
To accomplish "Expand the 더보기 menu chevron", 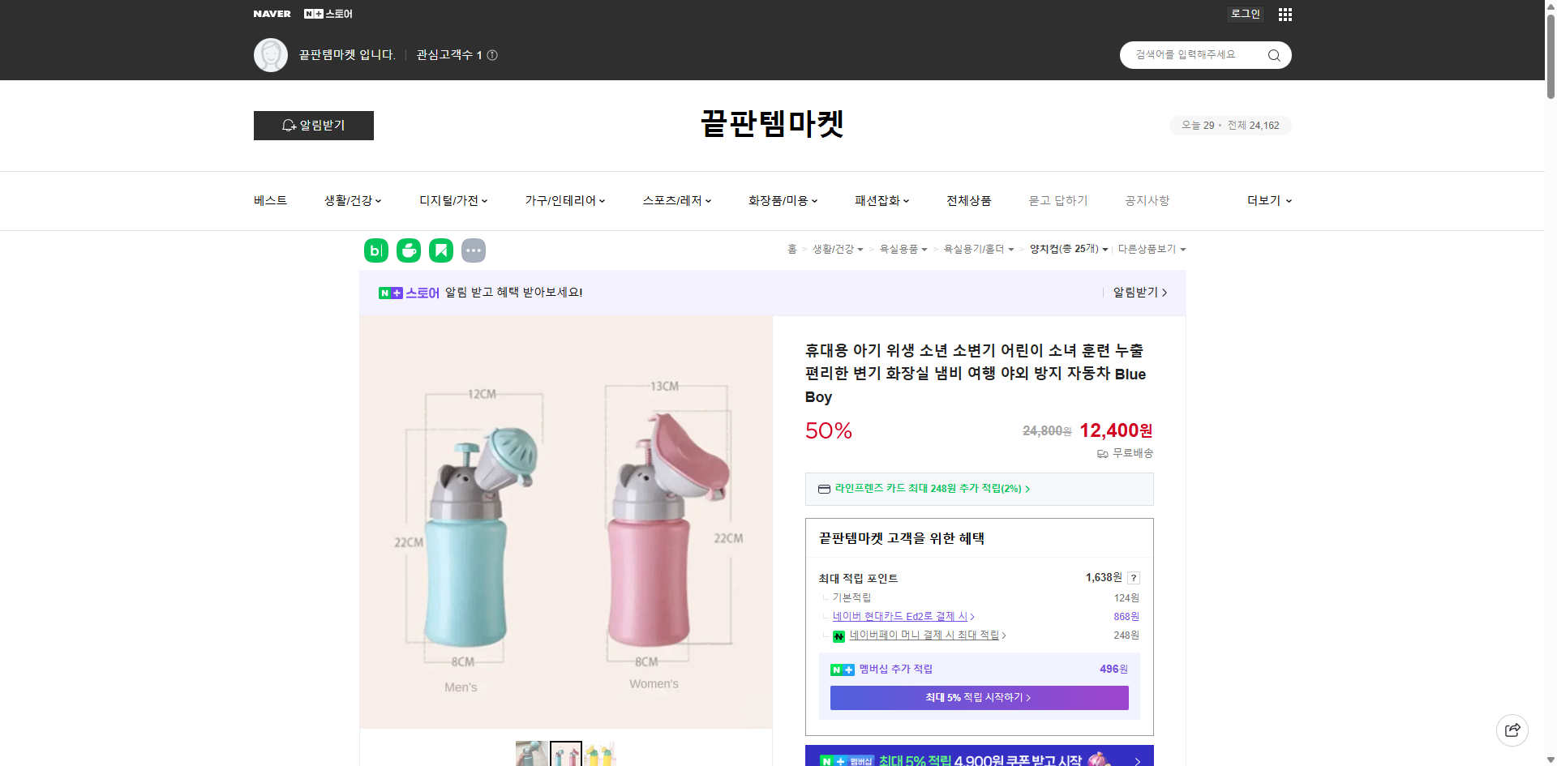I will coord(1289,200).
